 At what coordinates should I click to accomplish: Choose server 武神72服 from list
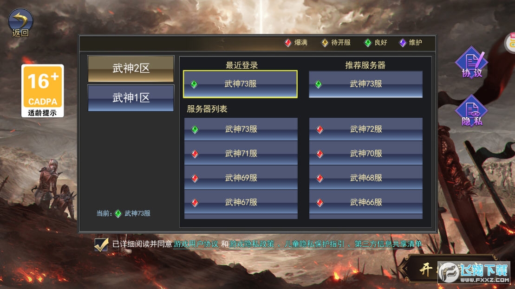pyautogui.click(x=365, y=129)
